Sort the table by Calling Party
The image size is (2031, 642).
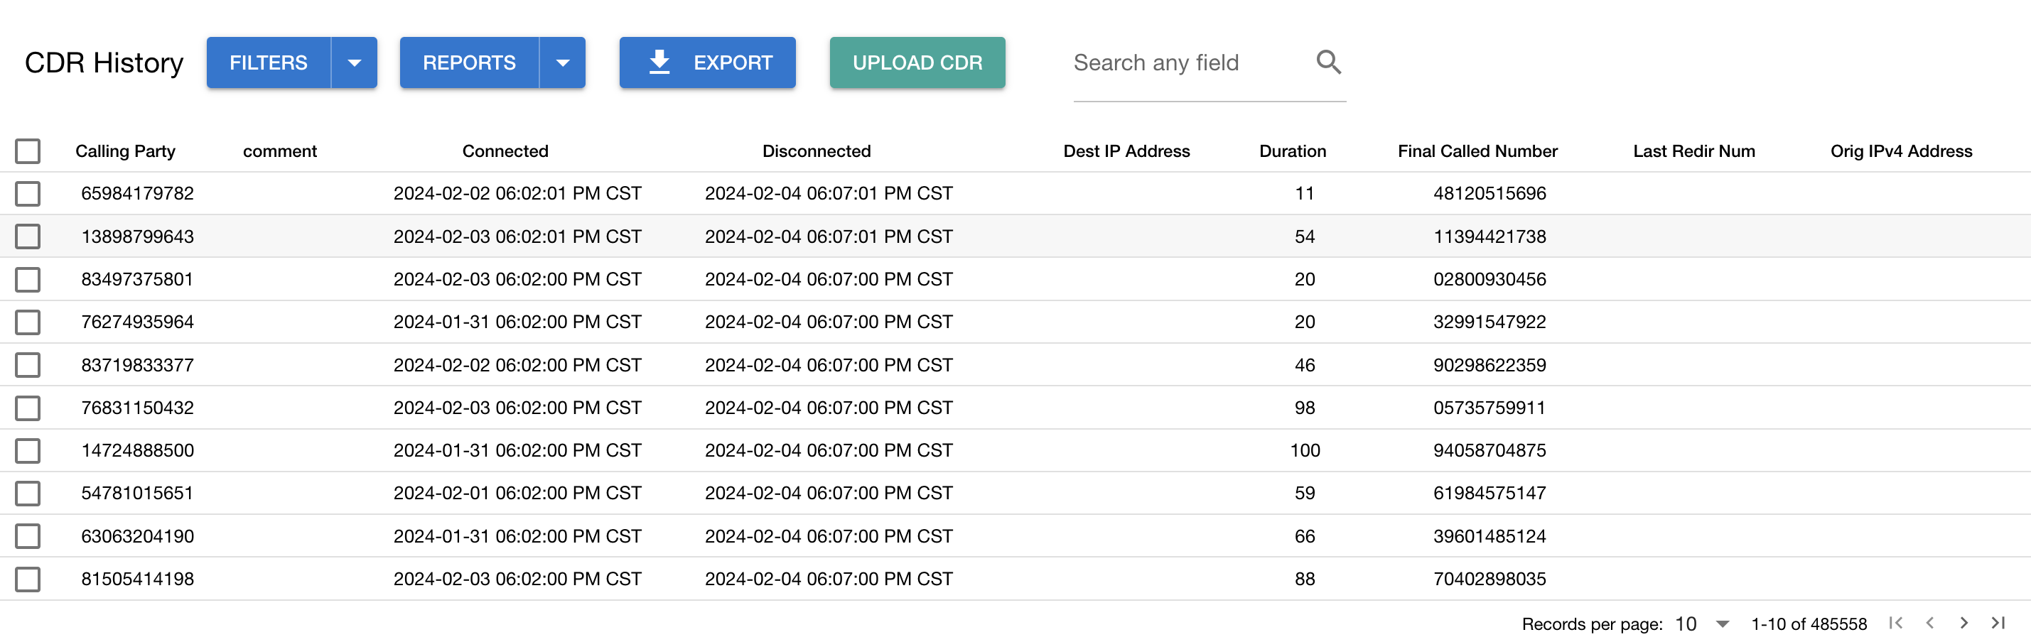click(125, 151)
